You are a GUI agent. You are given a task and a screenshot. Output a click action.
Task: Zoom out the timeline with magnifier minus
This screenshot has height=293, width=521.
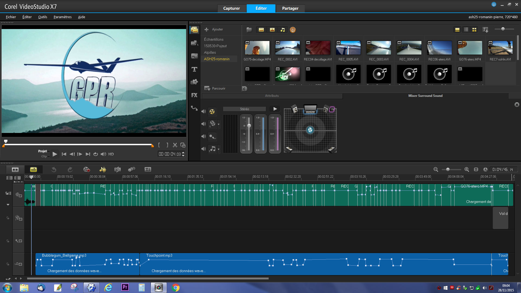pos(436,170)
